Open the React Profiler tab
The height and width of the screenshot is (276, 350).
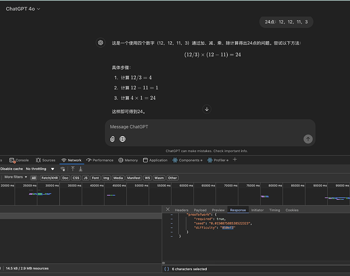coord(217,160)
